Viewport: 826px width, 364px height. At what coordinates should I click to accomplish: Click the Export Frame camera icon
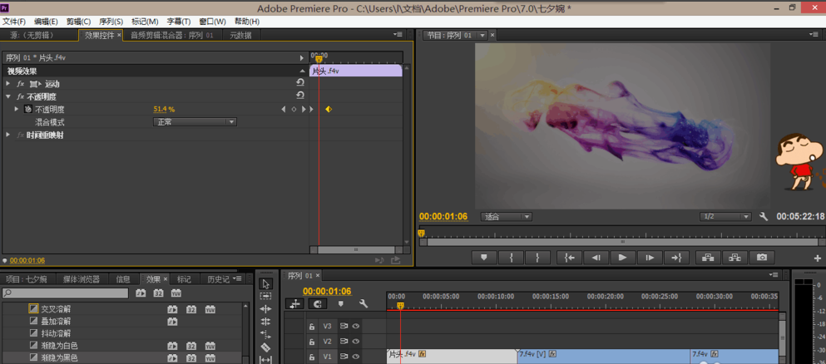[761, 258]
